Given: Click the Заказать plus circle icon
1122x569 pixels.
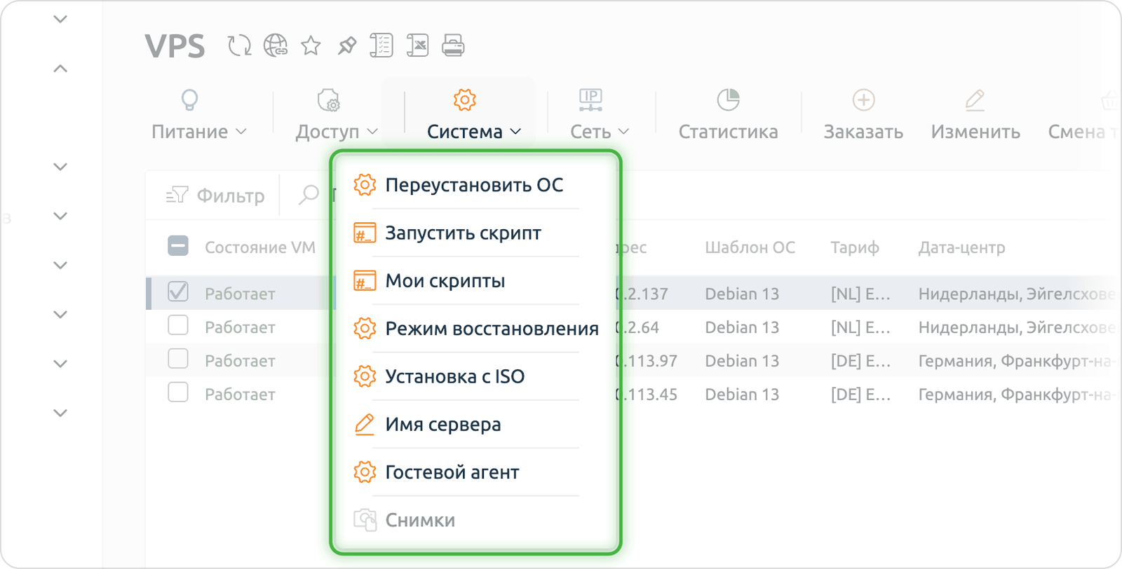Looking at the screenshot, I should click(863, 100).
